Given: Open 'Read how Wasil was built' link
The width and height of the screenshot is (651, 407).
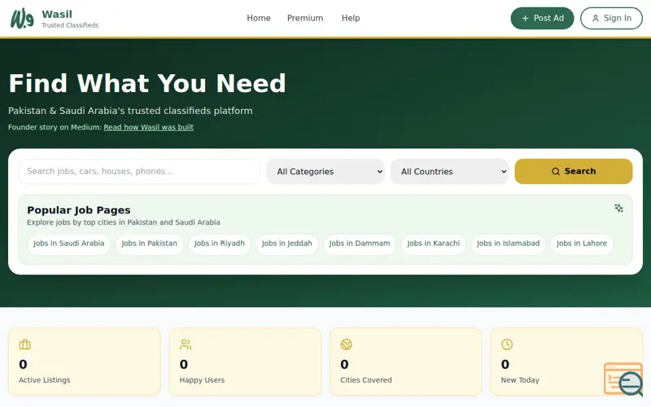Looking at the screenshot, I should pos(149,127).
